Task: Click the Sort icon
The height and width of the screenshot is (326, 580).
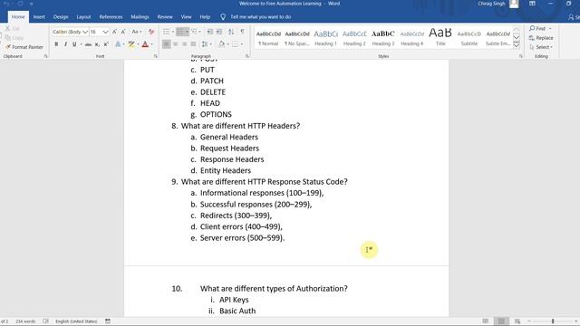Action: point(231,32)
